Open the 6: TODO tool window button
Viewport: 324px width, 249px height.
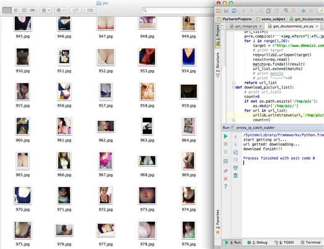tap(284, 242)
